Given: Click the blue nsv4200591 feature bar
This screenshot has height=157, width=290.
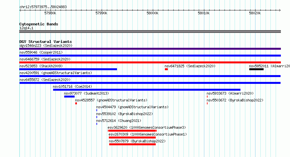Looking at the screenshot, I should (x=150, y=76).
